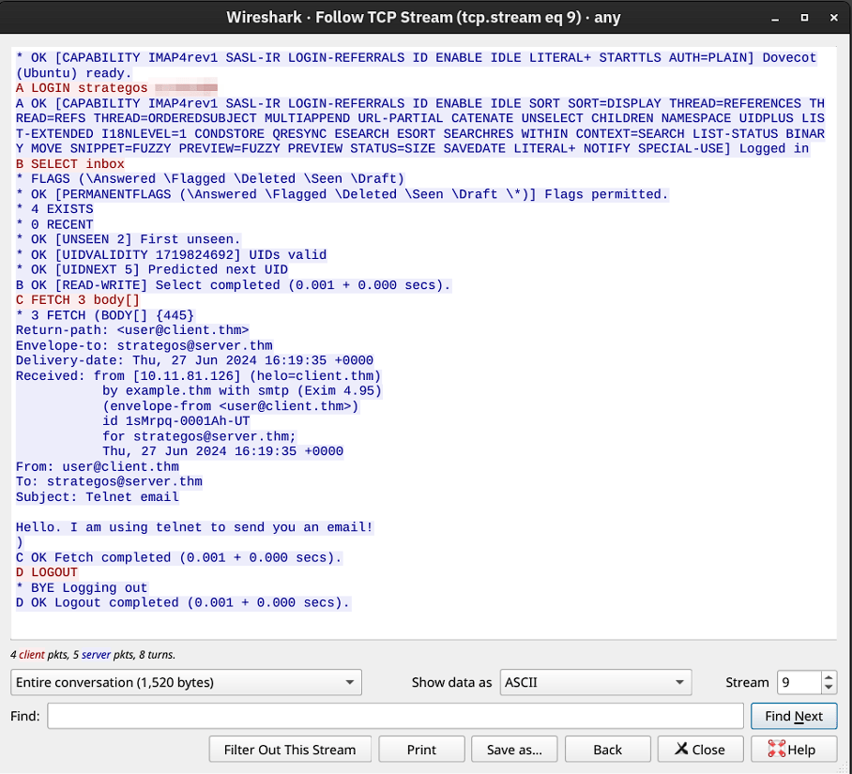Image resolution: width=852 pixels, height=774 pixels.
Task: Click the Find Next button
Action: pyautogui.click(x=793, y=716)
